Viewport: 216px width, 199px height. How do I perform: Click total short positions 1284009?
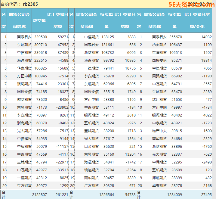coord(175,194)
